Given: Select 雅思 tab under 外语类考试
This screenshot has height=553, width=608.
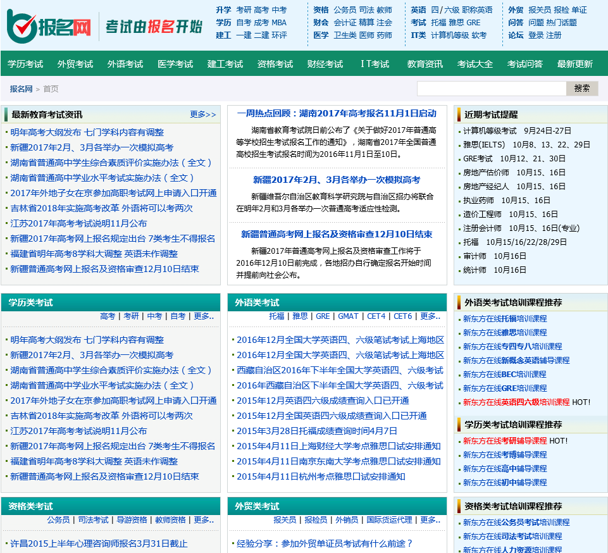Looking at the screenshot, I should 300,316.
